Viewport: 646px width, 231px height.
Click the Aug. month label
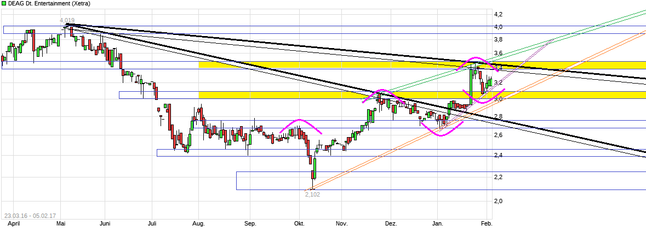coord(198,224)
